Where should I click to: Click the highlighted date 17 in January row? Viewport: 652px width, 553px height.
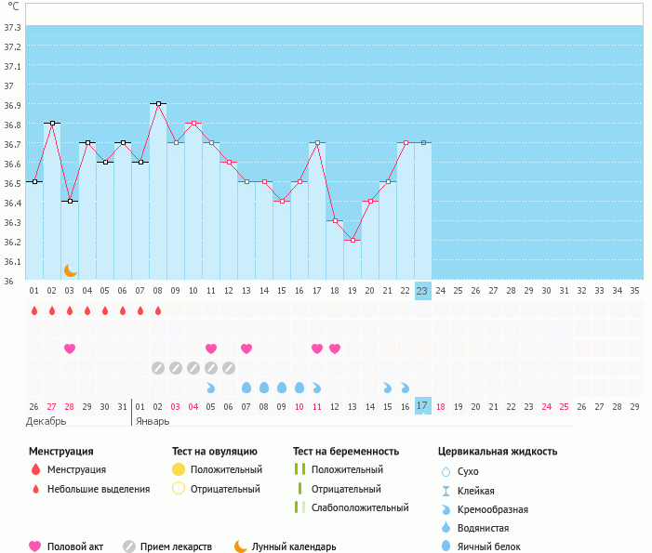tap(422, 406)
